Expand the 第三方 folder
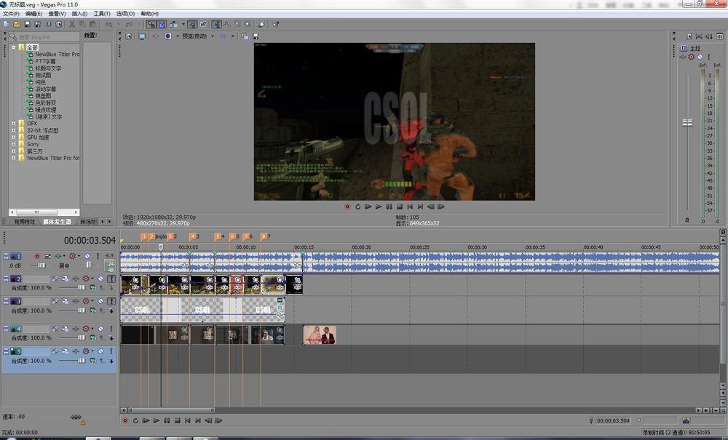The image size is (728, 440). tap(13, 151)
